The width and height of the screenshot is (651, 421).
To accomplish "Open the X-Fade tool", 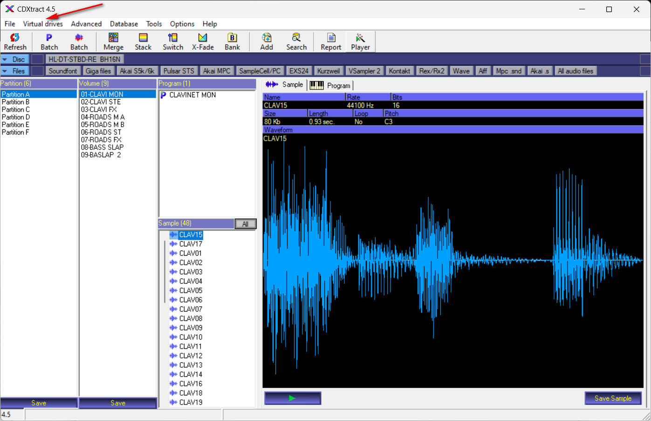I will [x=203, y=41].
